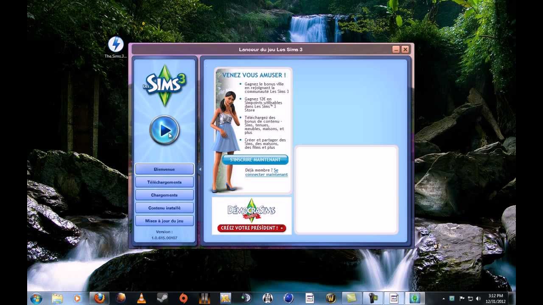
Task: Click the version number 1.0.615.00107
Action: tap(164, 238)
